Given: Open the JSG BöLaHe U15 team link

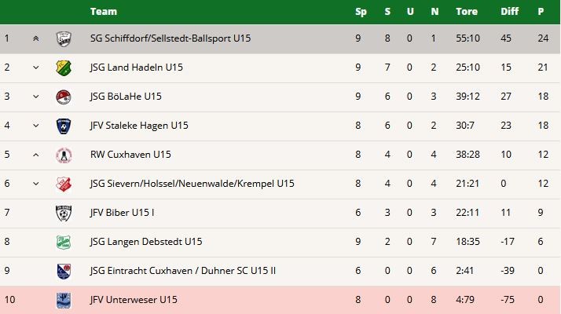Looking at the screenshot, I should 126,97.
